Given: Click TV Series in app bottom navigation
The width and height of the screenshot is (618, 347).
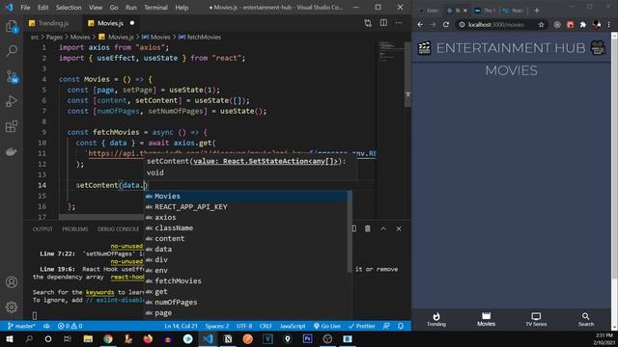Looking at the screenshot, I should coord(536,319).
